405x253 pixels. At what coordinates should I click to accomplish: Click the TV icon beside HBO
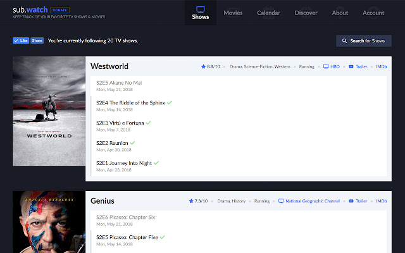326,66
